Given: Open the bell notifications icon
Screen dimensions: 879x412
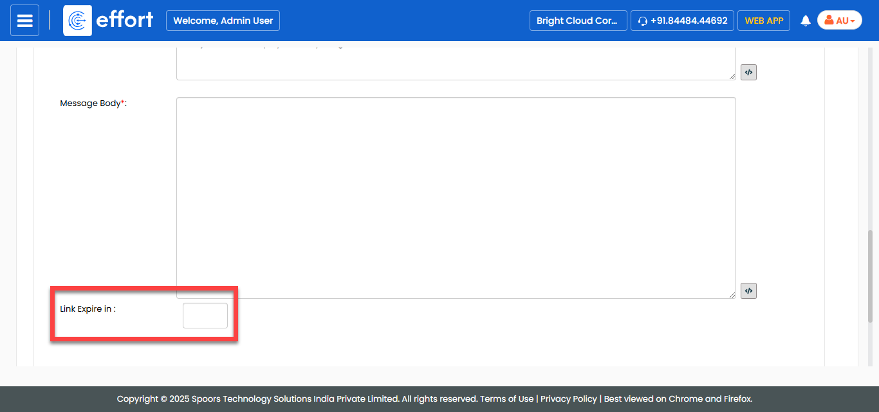Looking at the screenshot, I should (x=805, y=21).
